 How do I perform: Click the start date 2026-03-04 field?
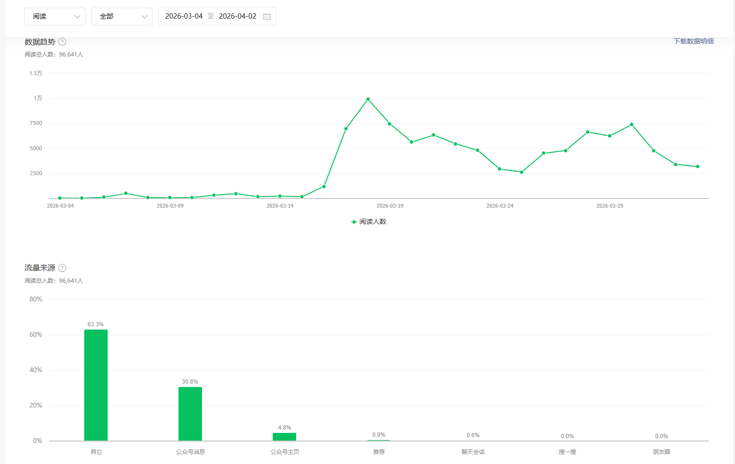coord(184,16)
